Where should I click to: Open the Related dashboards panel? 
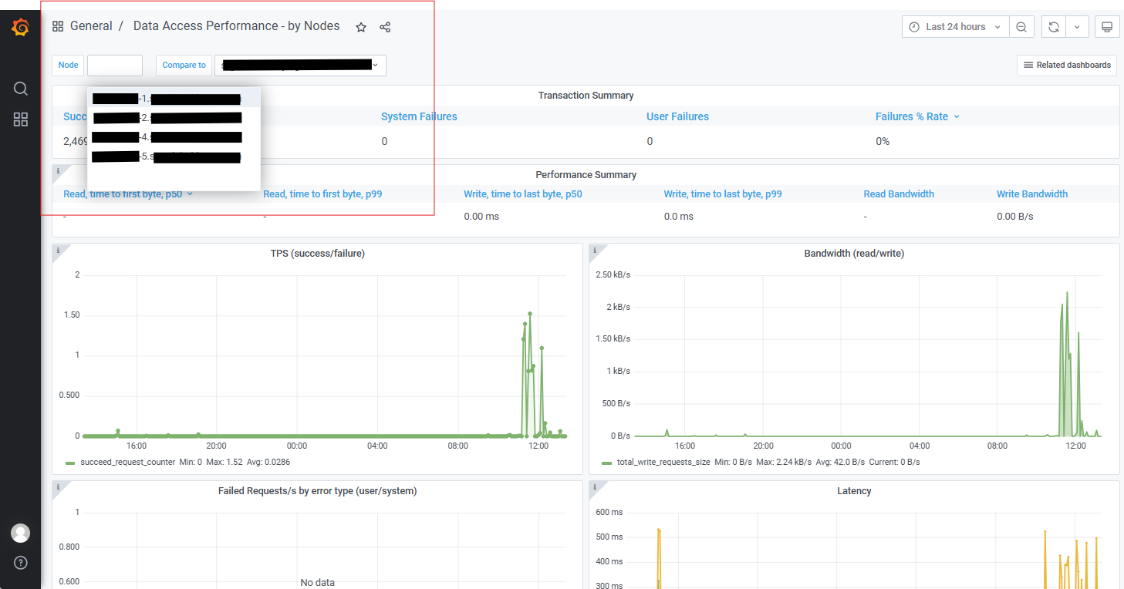coord(1066,65)
